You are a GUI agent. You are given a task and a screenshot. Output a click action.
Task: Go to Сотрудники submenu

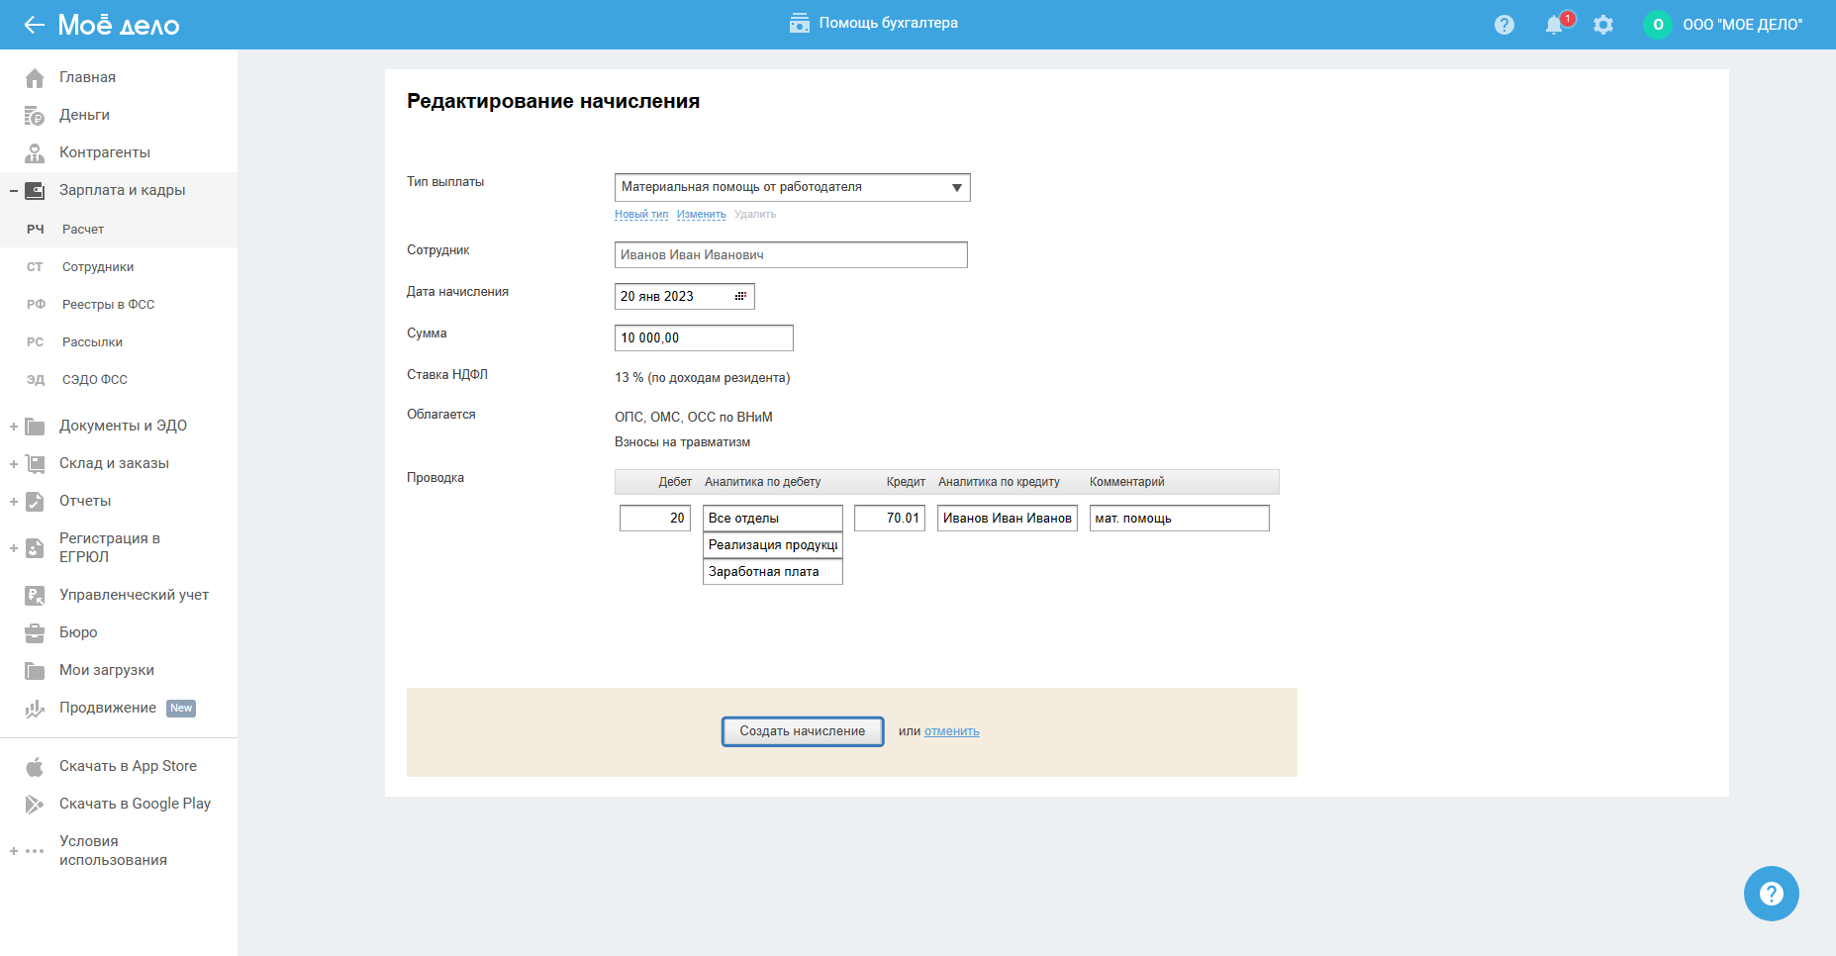pos(98,266)
